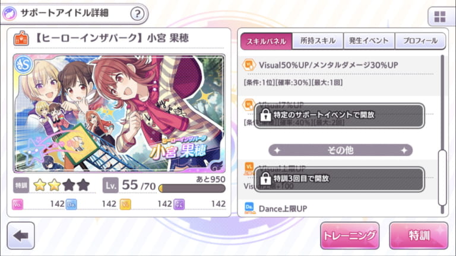Click the school building icon beside card name
456x256 pixels.
(21, 39)
